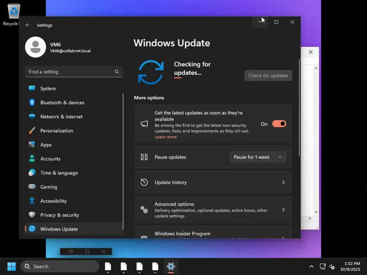Image resolution: width=367 pixels, height=275 pixels.
Task: Turn off Get the latest updates toggle
Action: (x=279, y=124)
